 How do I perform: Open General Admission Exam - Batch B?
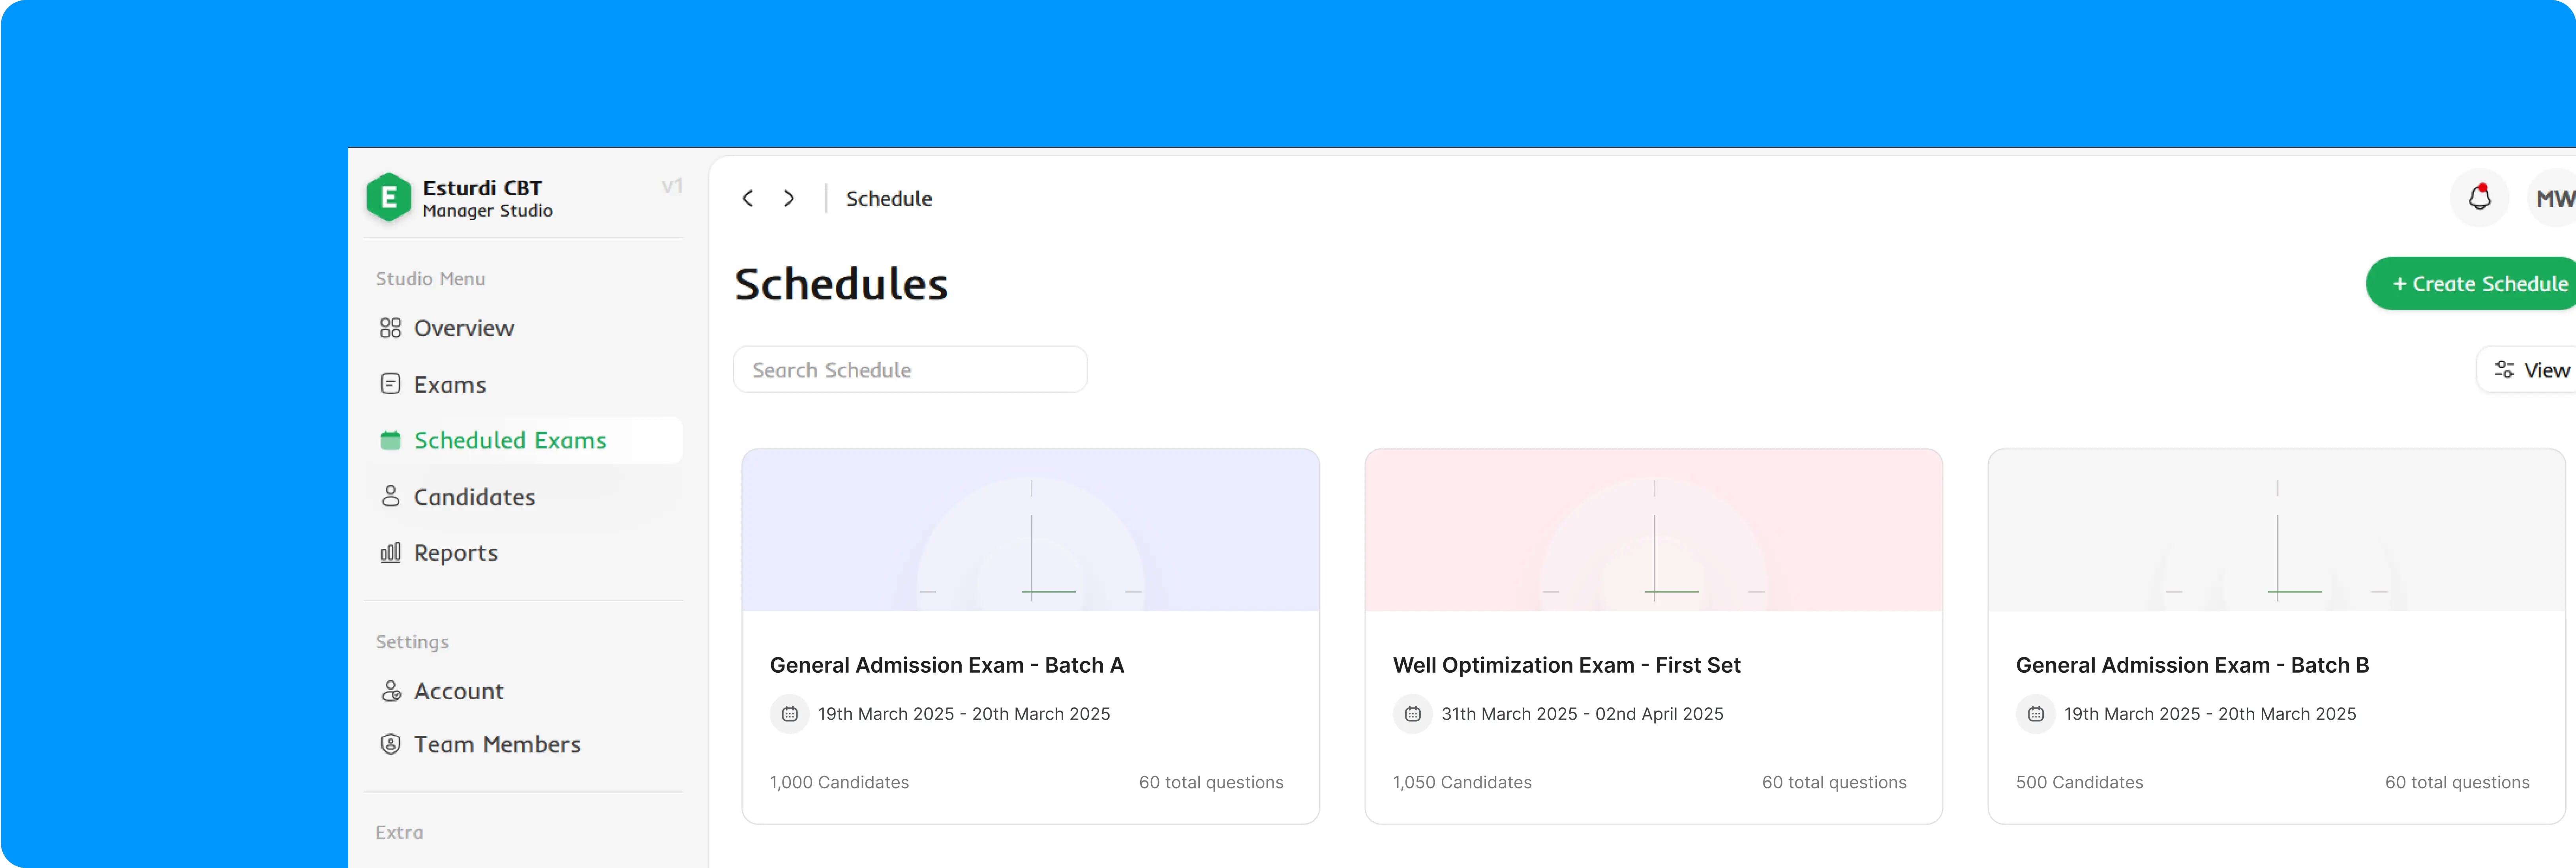tap(2191, 665)
